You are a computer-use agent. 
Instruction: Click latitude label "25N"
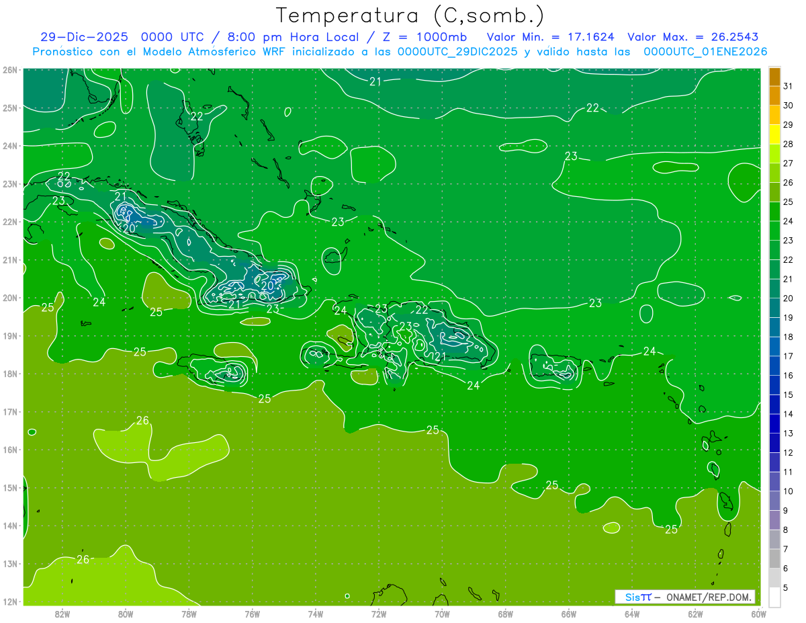[10, 108]
